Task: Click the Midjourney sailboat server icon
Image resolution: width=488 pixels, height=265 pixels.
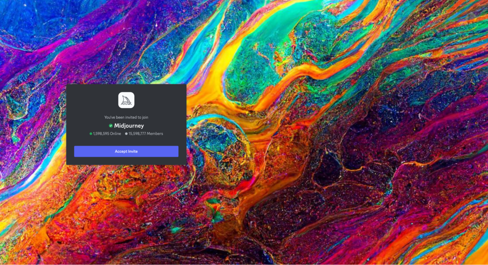Action: [x=126, y=100]
